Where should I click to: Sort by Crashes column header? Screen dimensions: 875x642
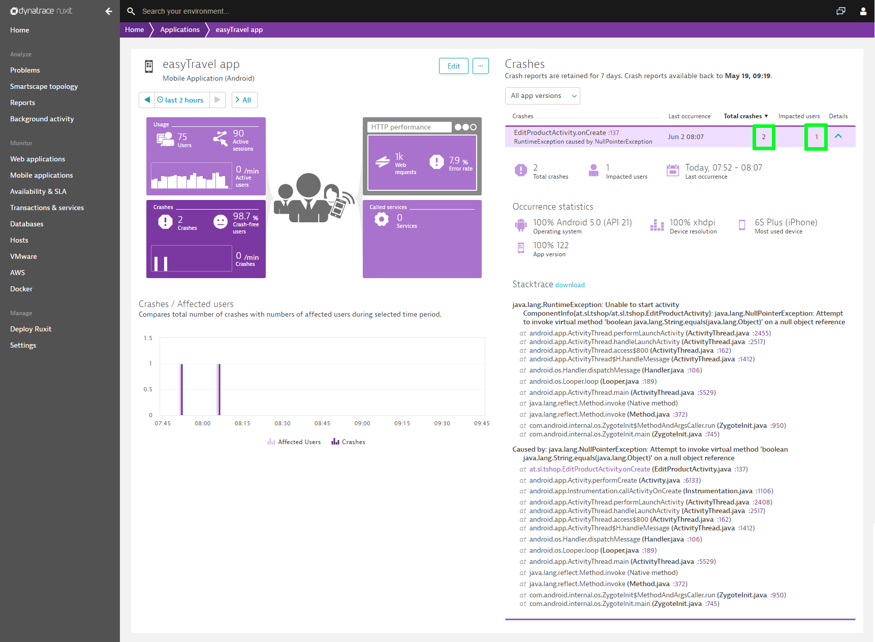[523, 116]
